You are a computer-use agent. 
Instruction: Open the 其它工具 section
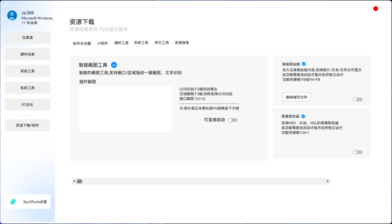[162, 43]
